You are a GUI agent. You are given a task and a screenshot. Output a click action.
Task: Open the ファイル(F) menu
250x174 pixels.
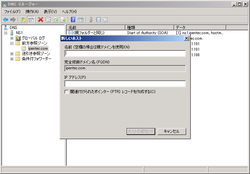click(12, 12)
